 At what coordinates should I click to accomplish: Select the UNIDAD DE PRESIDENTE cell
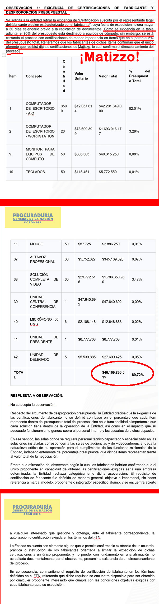click(x=44, y=339)
